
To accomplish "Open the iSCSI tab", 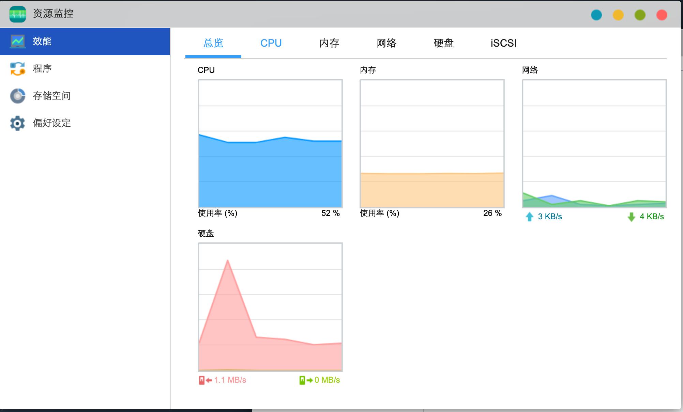I will (503, 43).
